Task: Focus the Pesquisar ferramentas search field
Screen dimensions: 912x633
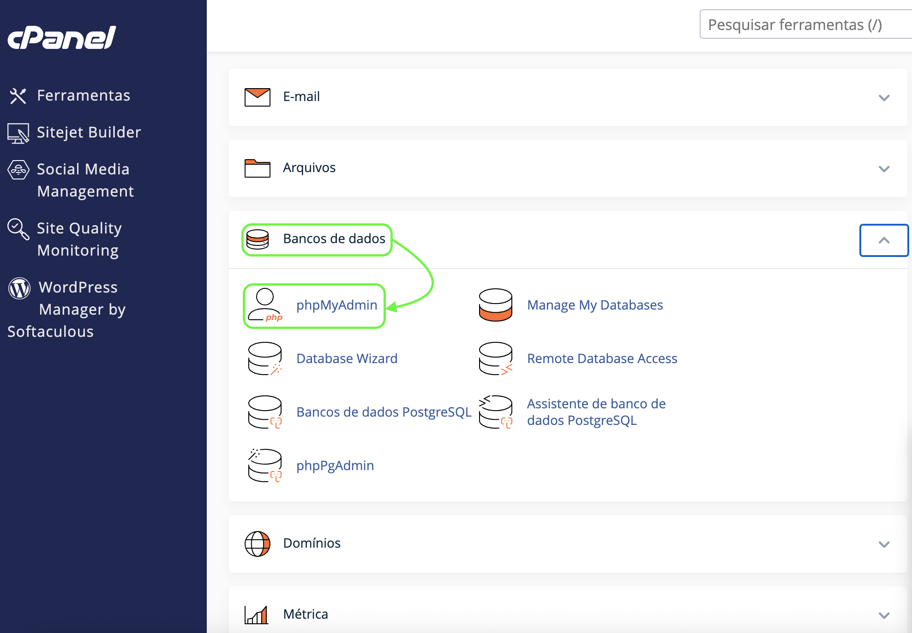Action: (x=806, y=24)
